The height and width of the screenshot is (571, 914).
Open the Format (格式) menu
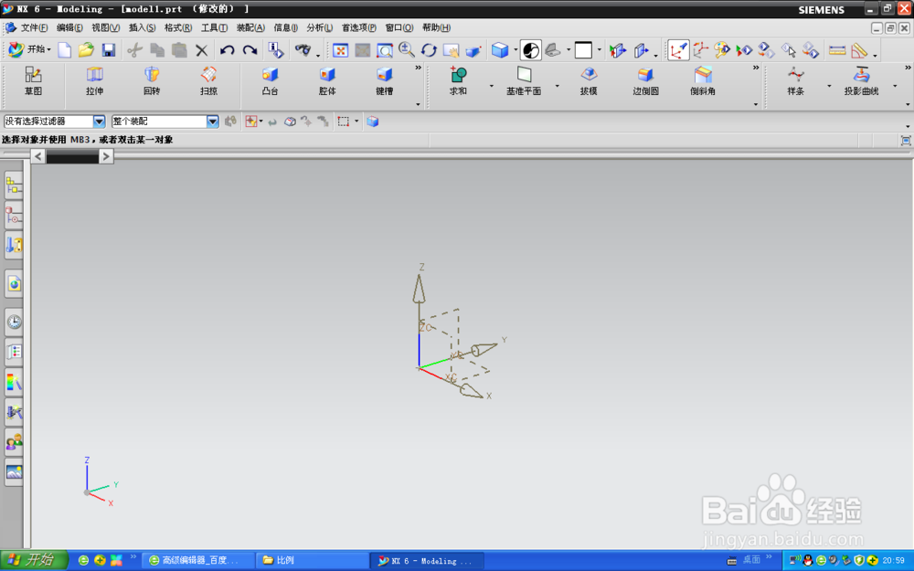tap(178, 27)
